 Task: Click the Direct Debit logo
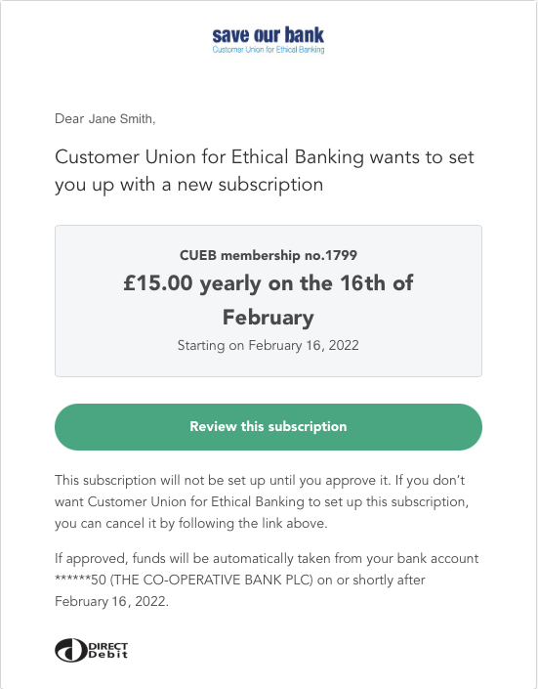click(92, 650)
